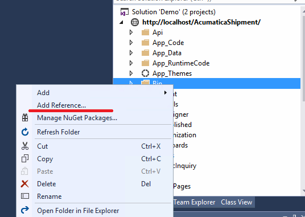Screen dimensions: 305x217
Task: Click the App_Code folder icon
Action: [145, 43]
